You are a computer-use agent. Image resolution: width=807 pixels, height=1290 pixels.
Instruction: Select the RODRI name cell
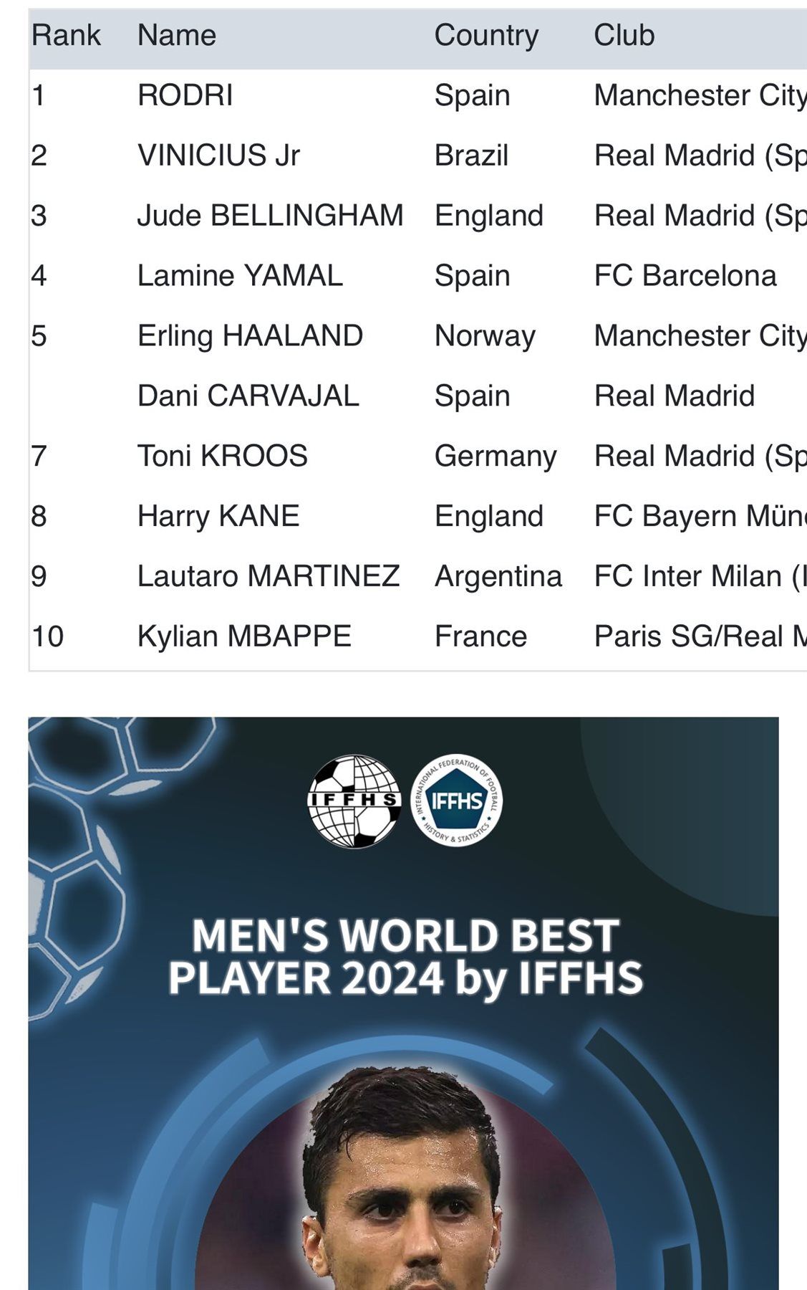pos(185,95)
